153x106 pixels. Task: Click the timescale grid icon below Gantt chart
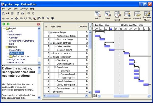(95, 96)
